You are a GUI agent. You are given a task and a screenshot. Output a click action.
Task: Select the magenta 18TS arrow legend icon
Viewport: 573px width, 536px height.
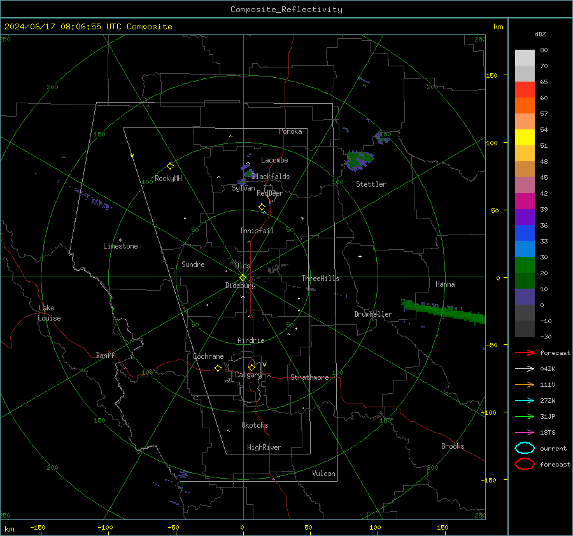pyautogui.click(x=525, y=433)
